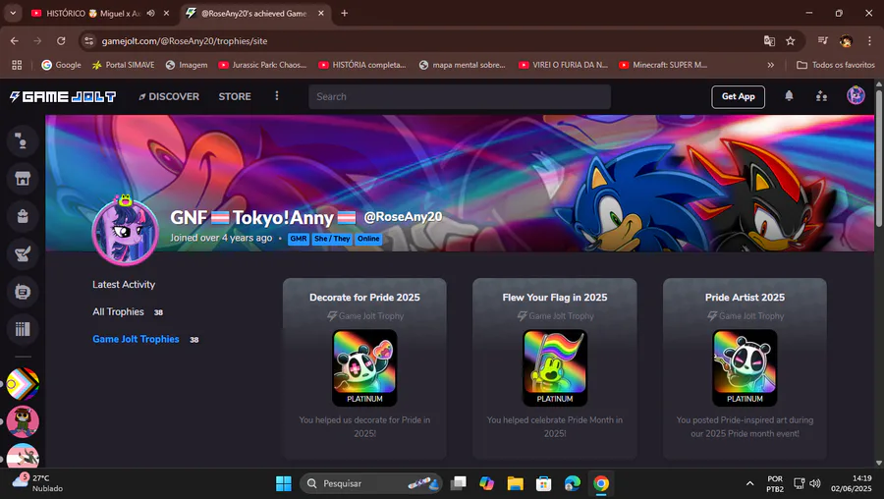Open the volume control in system tray
884x499 pixels.
(814, 483)
